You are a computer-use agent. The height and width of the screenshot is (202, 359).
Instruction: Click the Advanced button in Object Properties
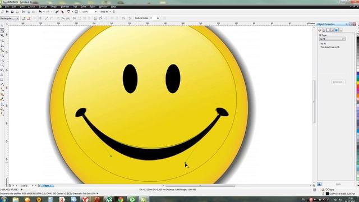[338, 82]
